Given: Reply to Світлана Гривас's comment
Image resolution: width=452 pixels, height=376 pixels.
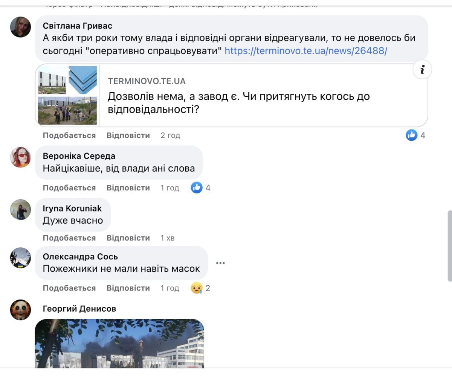Looking at the screenshot, I should pyautogui.click(x=128, y=135).
